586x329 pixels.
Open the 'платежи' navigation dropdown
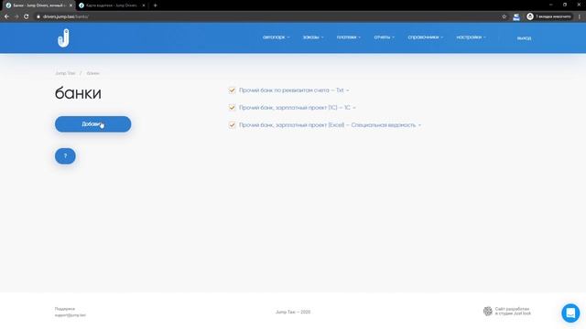[348, 37]
